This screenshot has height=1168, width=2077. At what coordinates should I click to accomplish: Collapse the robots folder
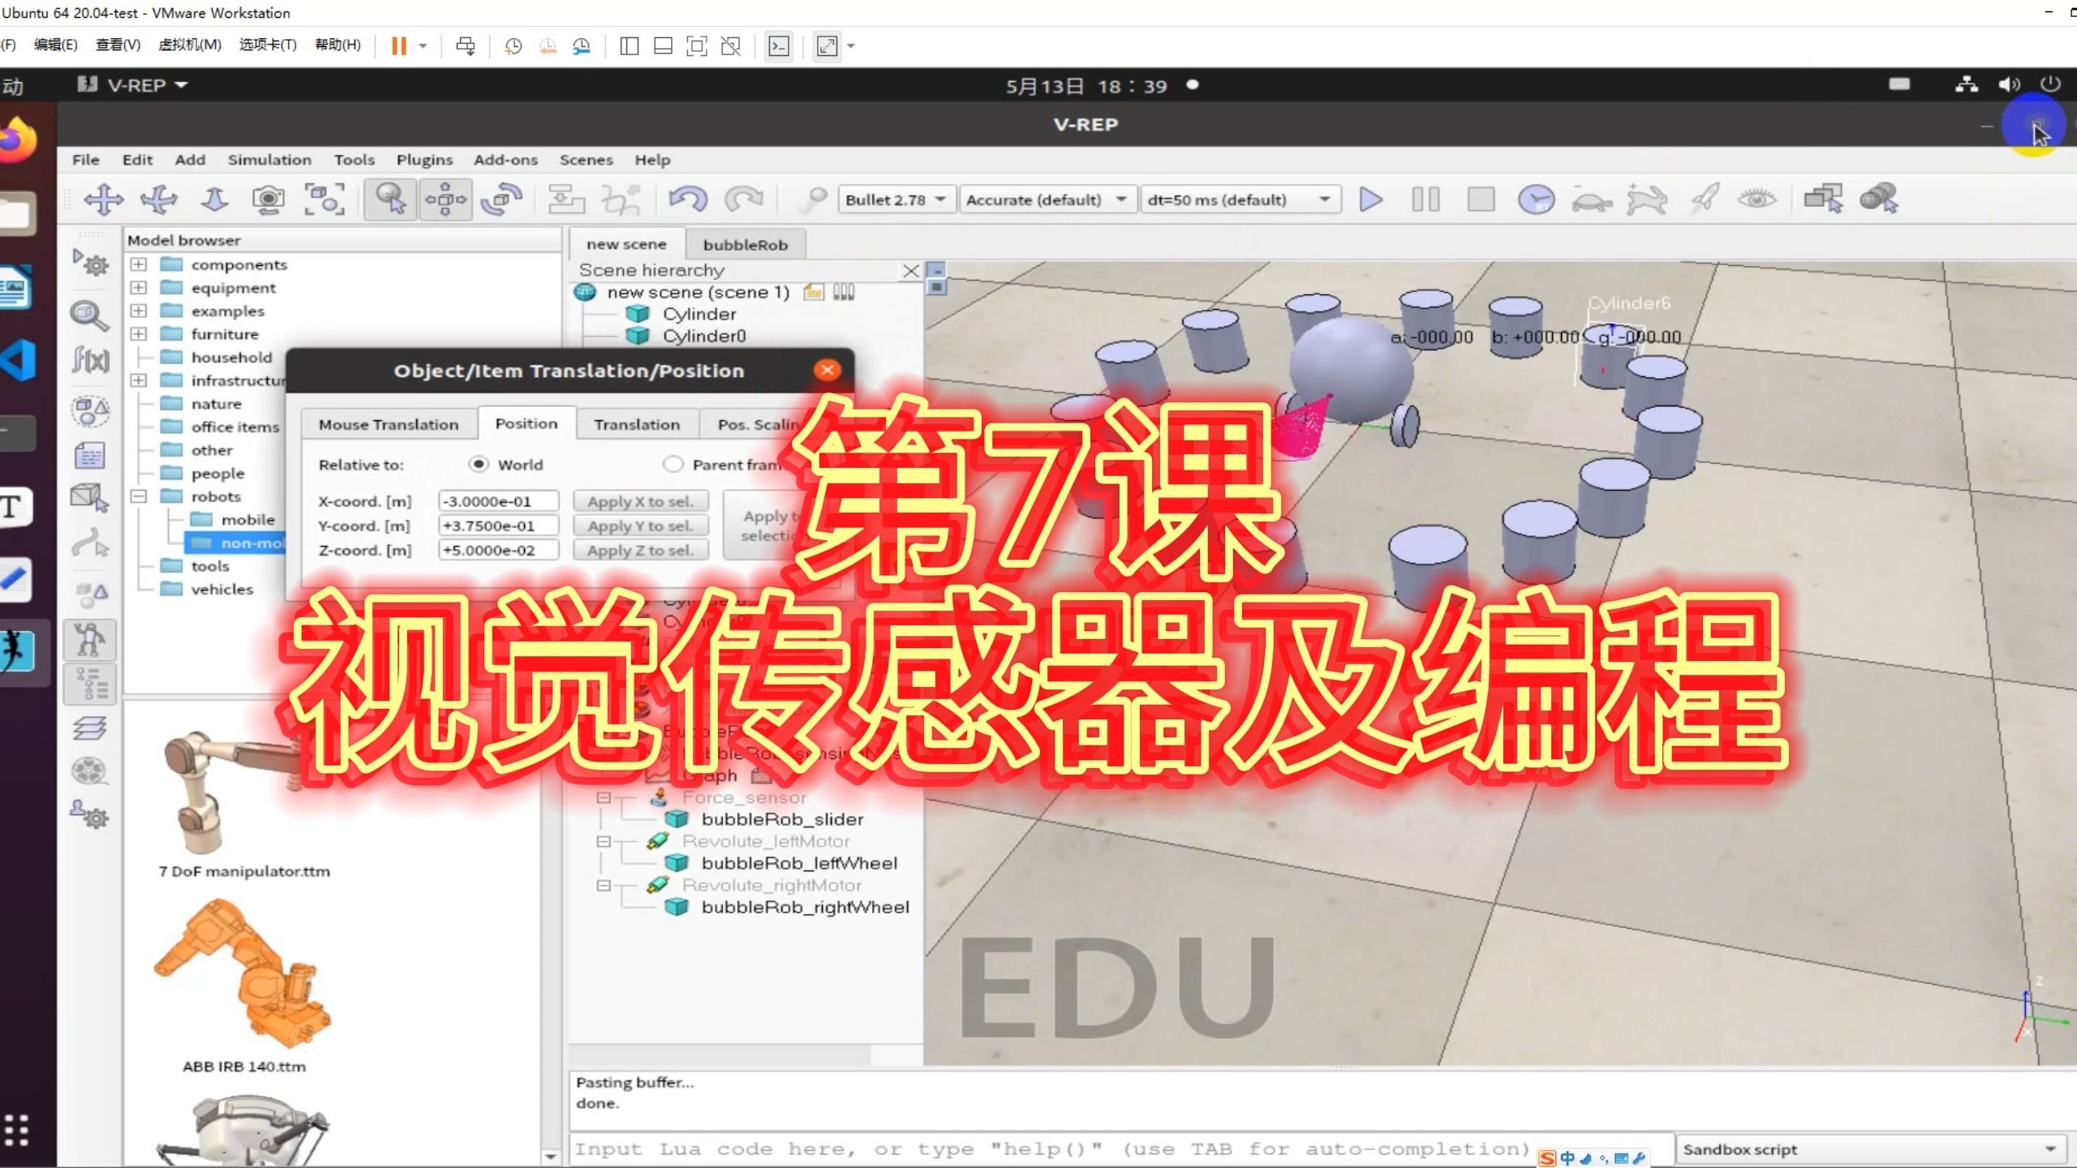pos(139,496)
